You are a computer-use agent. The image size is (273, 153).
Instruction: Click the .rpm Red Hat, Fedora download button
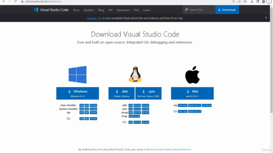(x=148, y=93)
